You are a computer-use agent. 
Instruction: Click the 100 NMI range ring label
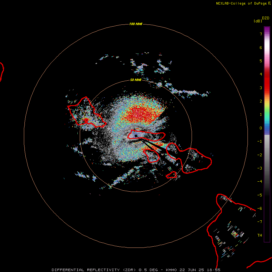click(x=136, y=24)
